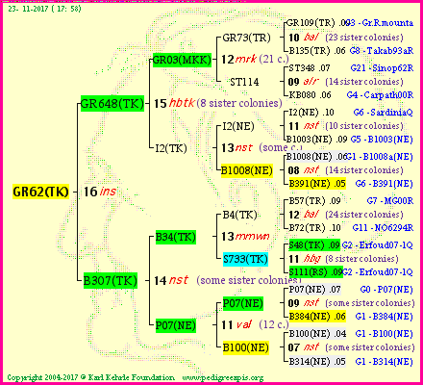
Task: Click the B4(TK) entry
Action: pyautogui.click(x=239, y=215)
